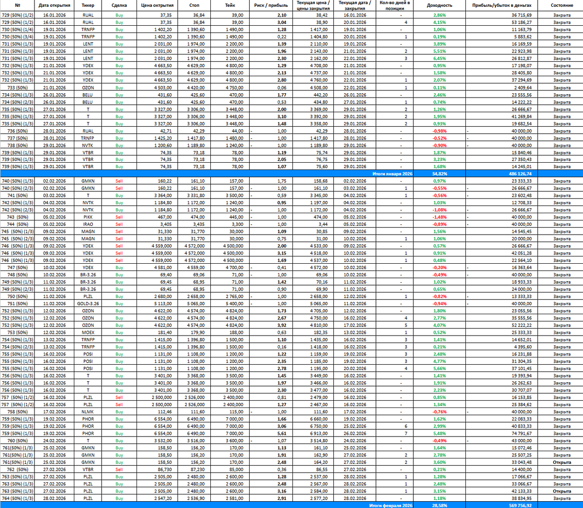583x508 pixels.
Task: Click the opening price 86,730 in the VTBR row
Action: pos(165,470)
